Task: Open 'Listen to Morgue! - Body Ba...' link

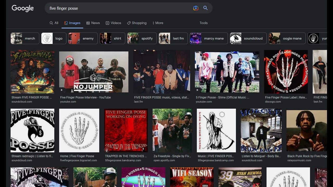Action: [261, 156]
